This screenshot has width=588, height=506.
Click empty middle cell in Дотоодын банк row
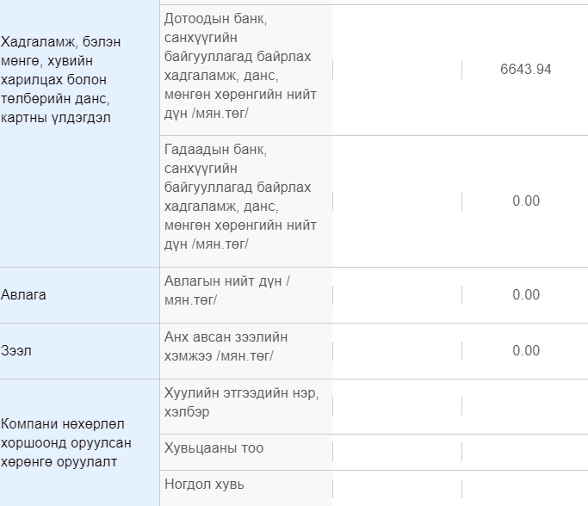[x=397, y=70]
